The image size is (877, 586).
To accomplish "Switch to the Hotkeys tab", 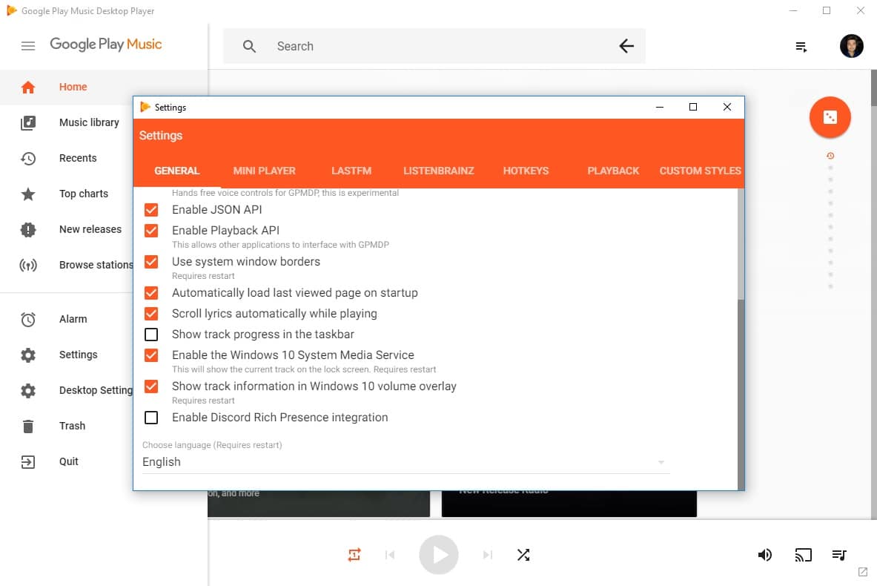I will [x=526, y=171].
